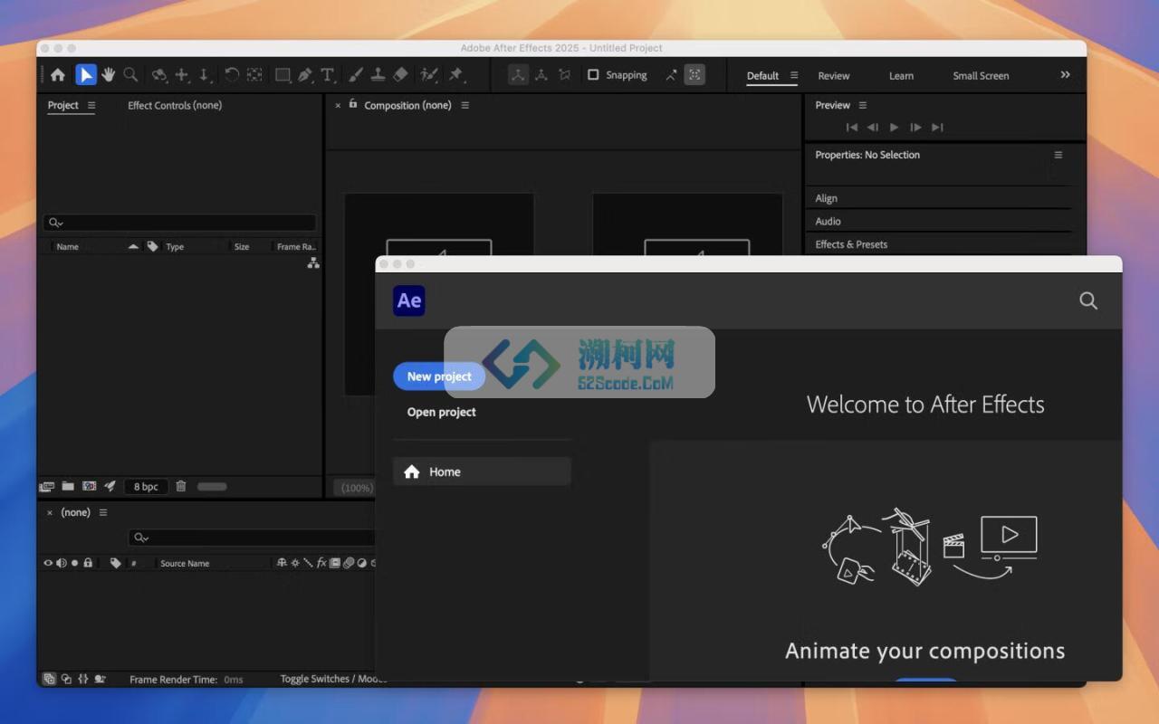Image resolution: width=1159 pixels, height=724 pixels.
Task: Select the Brush tool
Action: 356,75
